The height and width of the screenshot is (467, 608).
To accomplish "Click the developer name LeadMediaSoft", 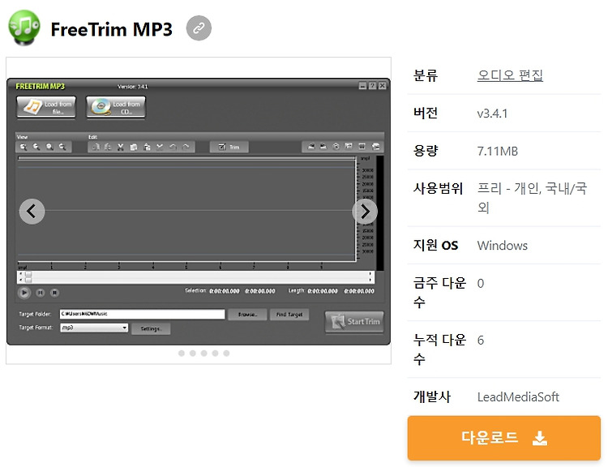I will click(518, 396).
